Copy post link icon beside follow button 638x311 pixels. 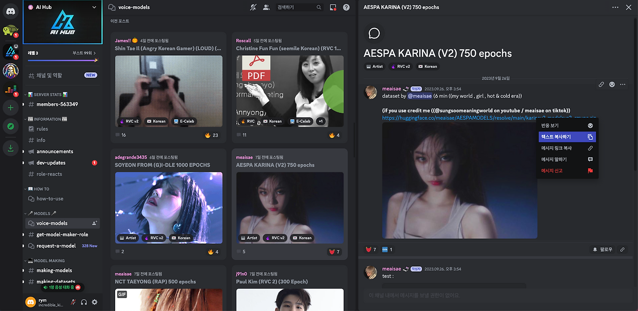coord(622,249)
